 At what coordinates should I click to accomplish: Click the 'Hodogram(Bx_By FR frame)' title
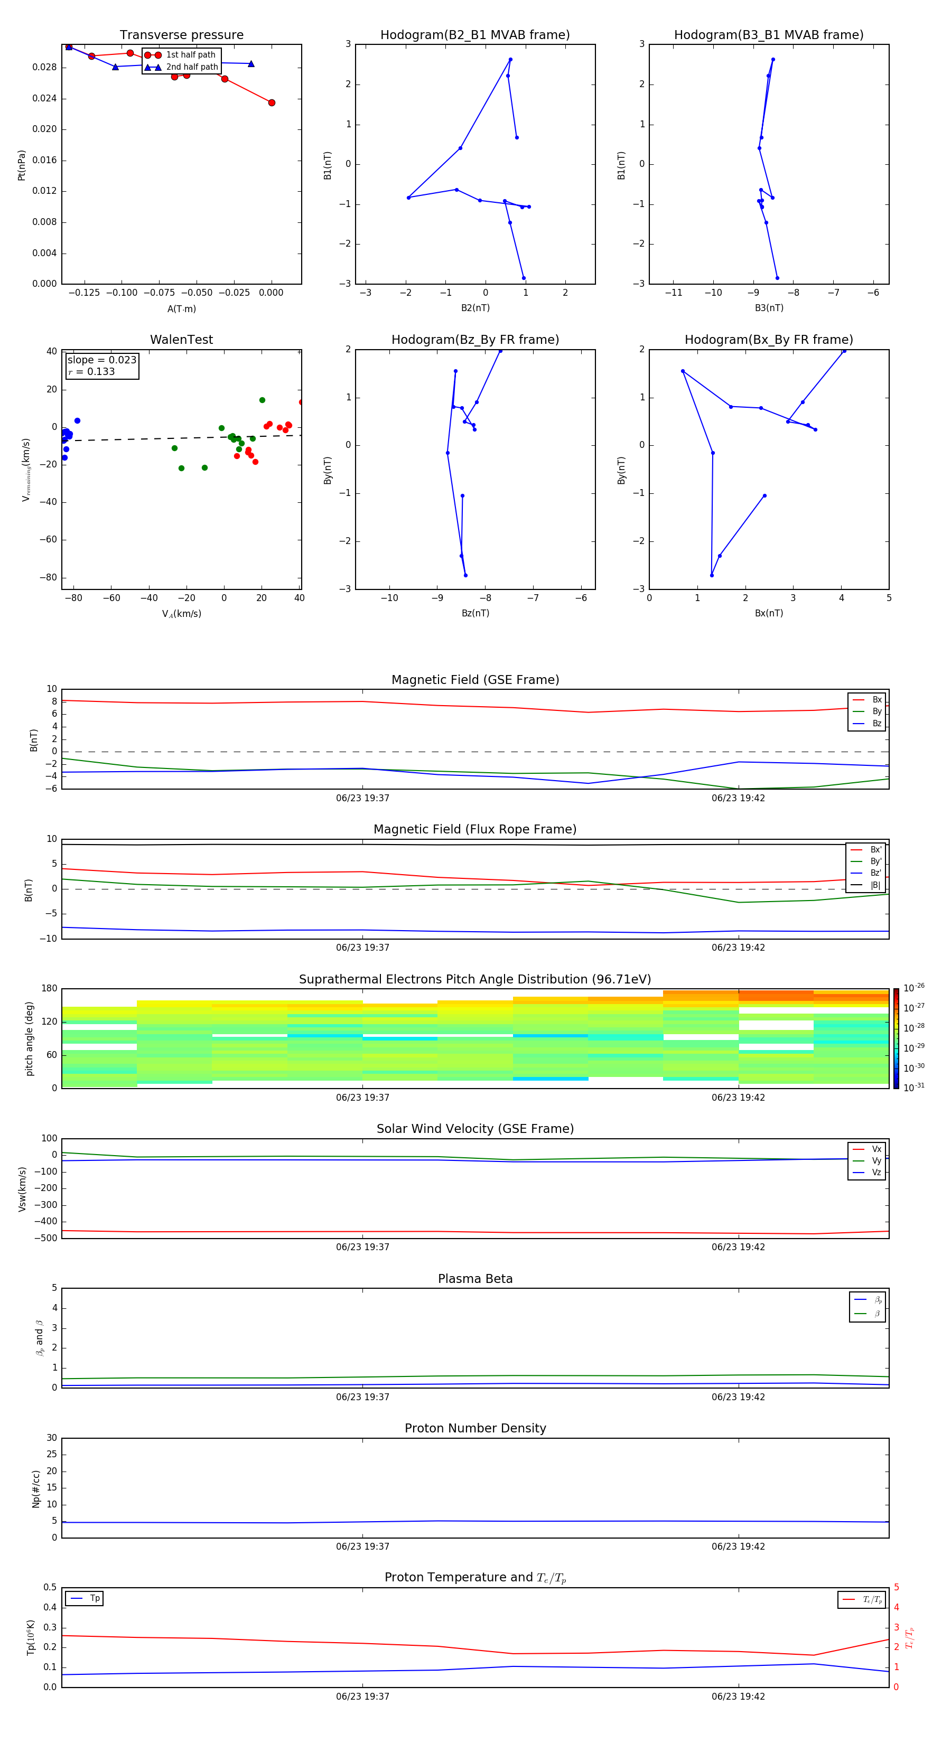769,340
